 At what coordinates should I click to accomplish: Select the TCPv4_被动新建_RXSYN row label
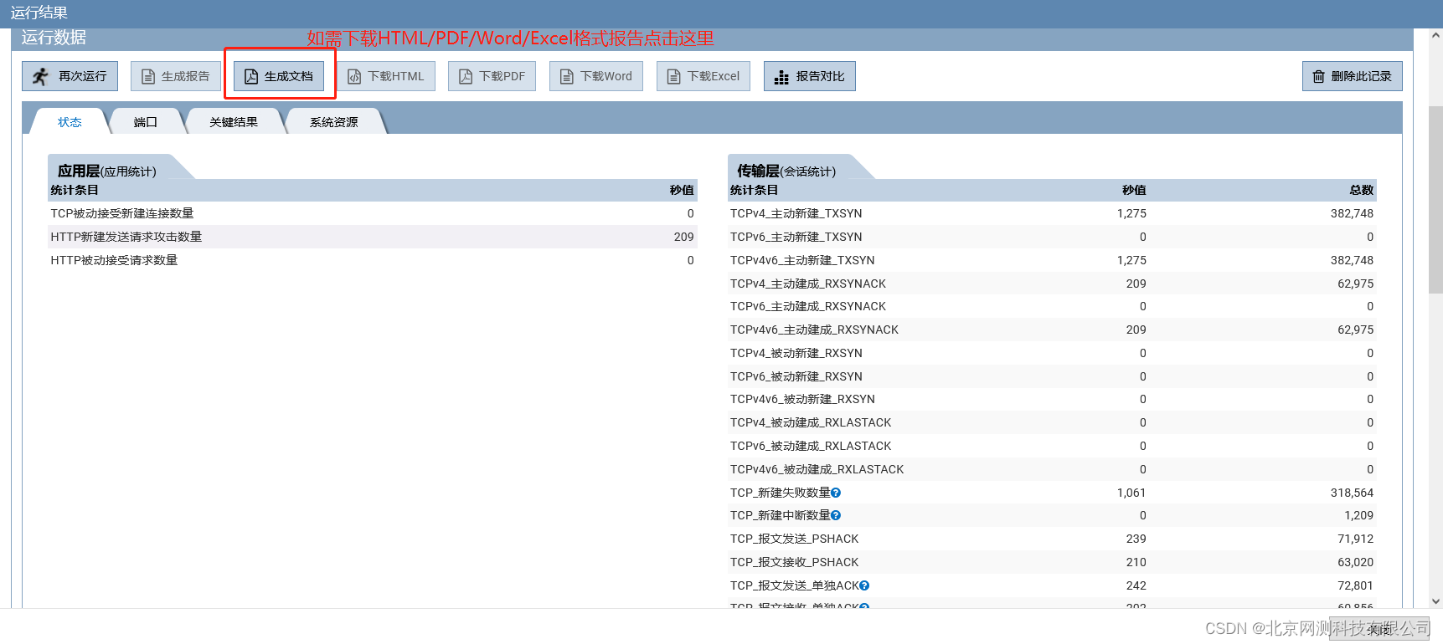click(796, 353)
